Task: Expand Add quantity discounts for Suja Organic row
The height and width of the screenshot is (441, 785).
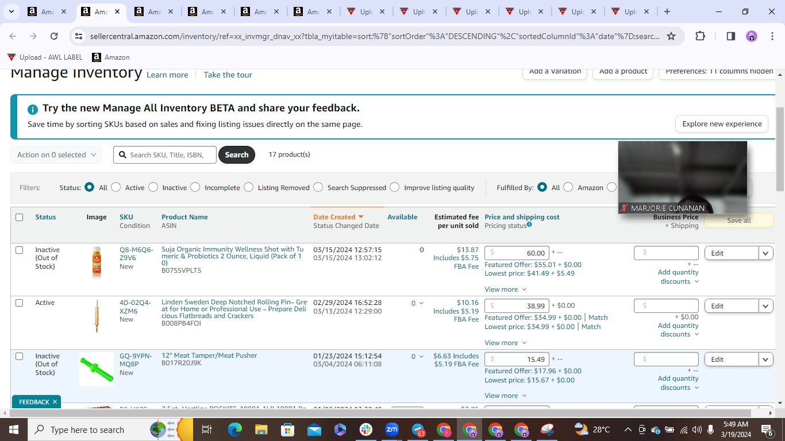Action: tap(678, 277)
